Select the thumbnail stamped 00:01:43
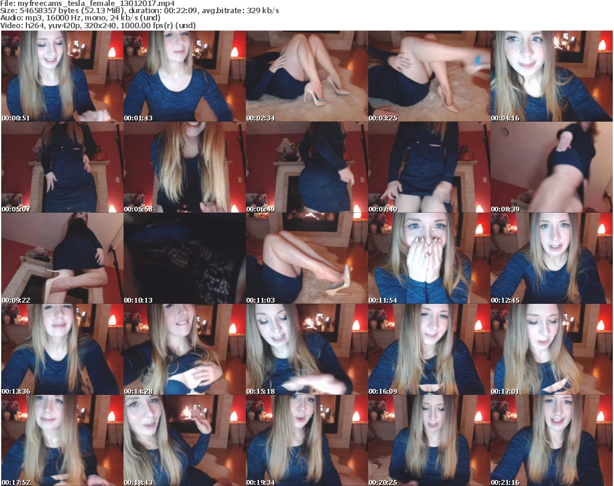 [x=185, y=76]
